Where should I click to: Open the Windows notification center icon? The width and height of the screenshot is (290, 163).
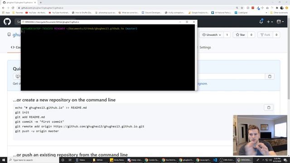coord(285,160)
